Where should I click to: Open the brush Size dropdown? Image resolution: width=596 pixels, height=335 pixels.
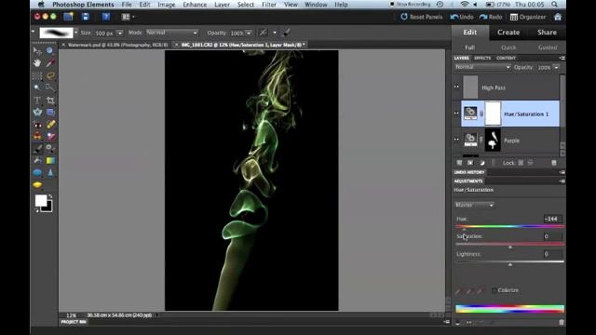120,33
